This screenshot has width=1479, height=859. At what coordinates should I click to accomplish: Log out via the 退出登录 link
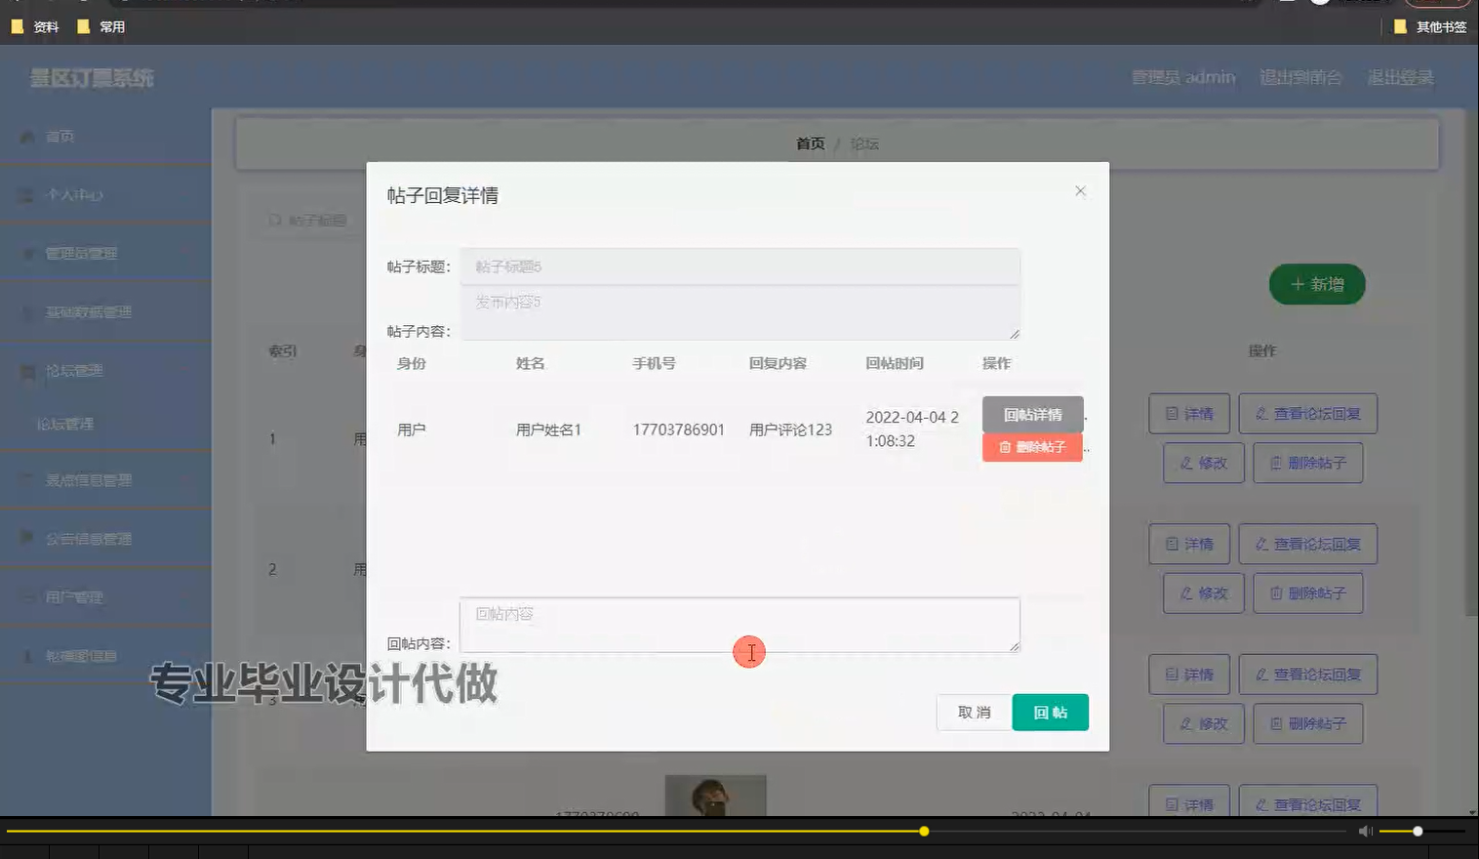coord(1400,78)
